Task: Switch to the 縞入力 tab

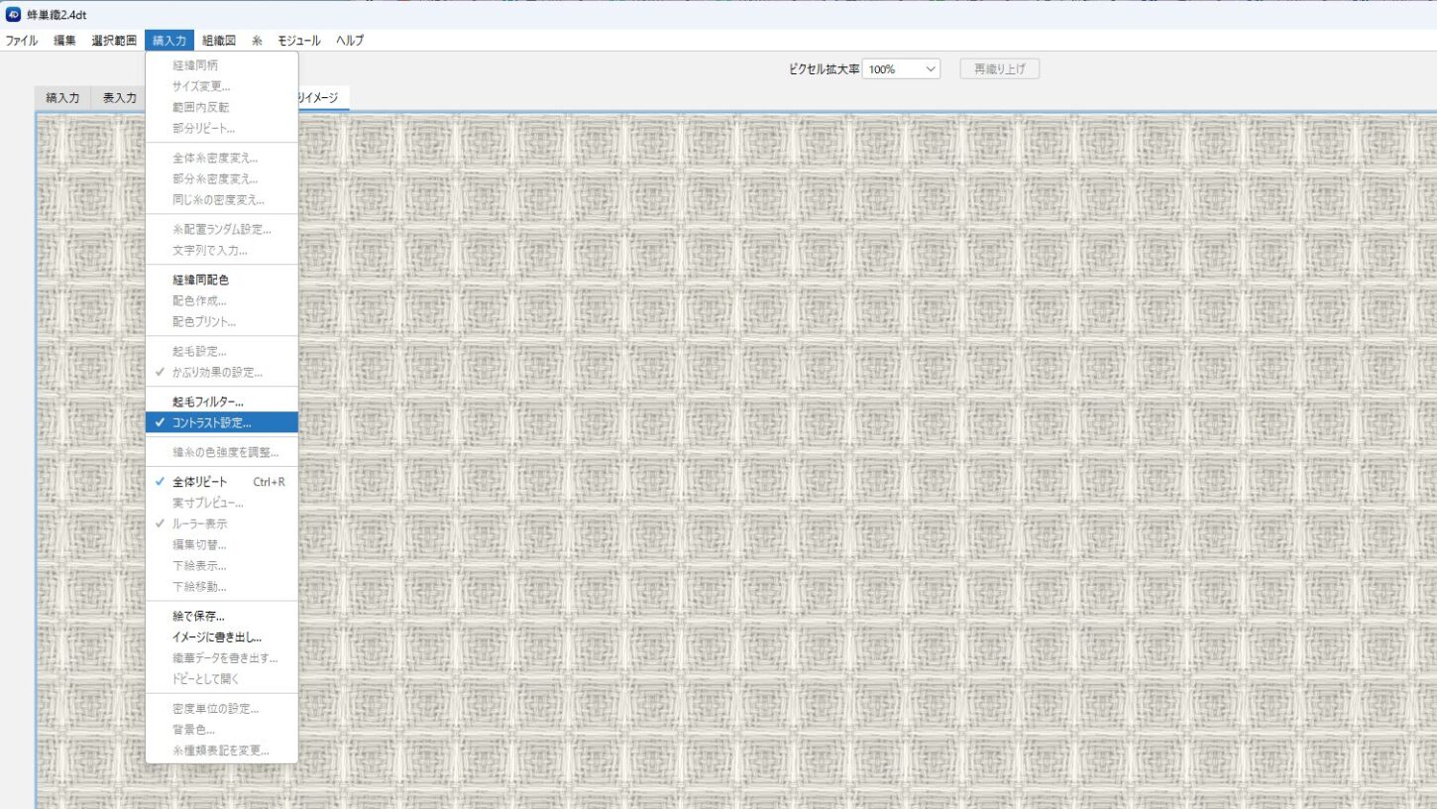Action: (62, 98)
